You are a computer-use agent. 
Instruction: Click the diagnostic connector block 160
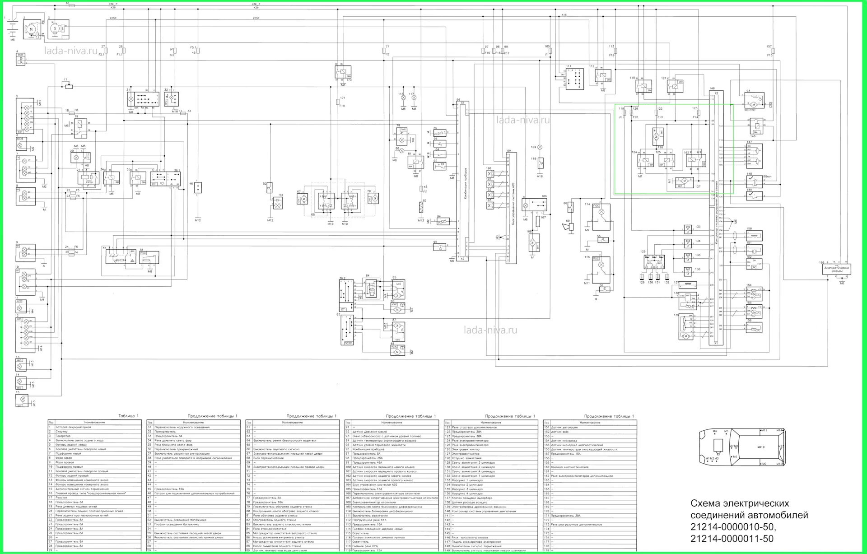pyautogui.click(x=837, y=269)
